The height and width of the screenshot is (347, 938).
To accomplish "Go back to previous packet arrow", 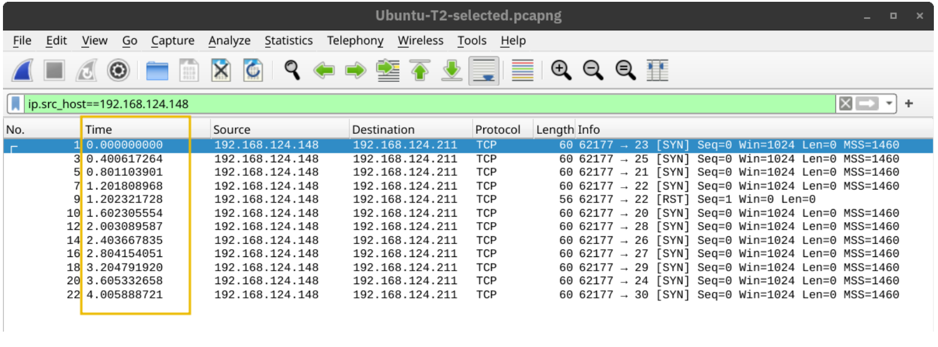I will click(324, 70).
